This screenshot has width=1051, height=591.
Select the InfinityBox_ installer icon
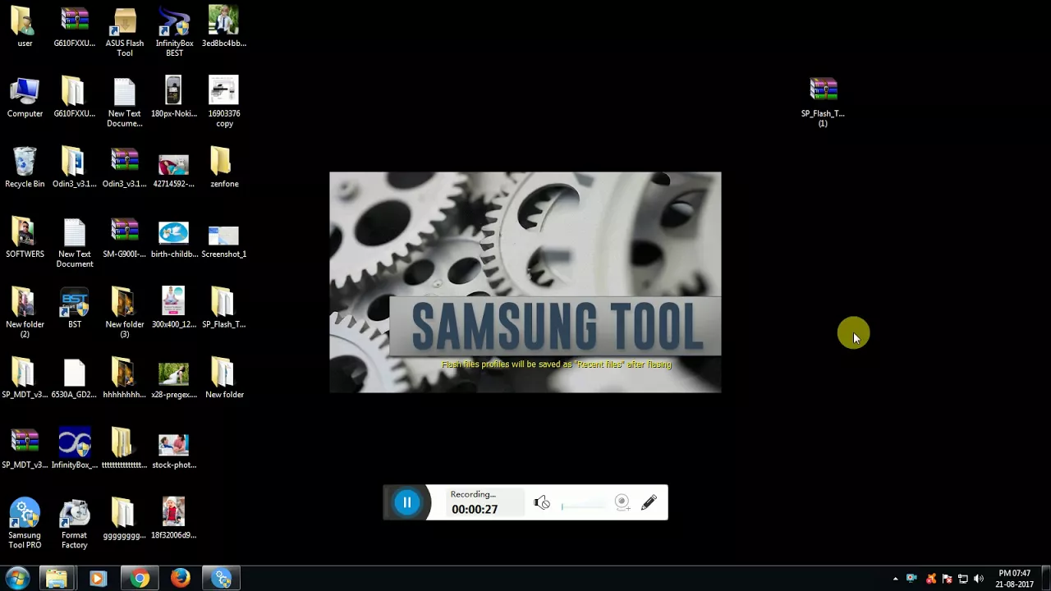click(x=75, y=449)
